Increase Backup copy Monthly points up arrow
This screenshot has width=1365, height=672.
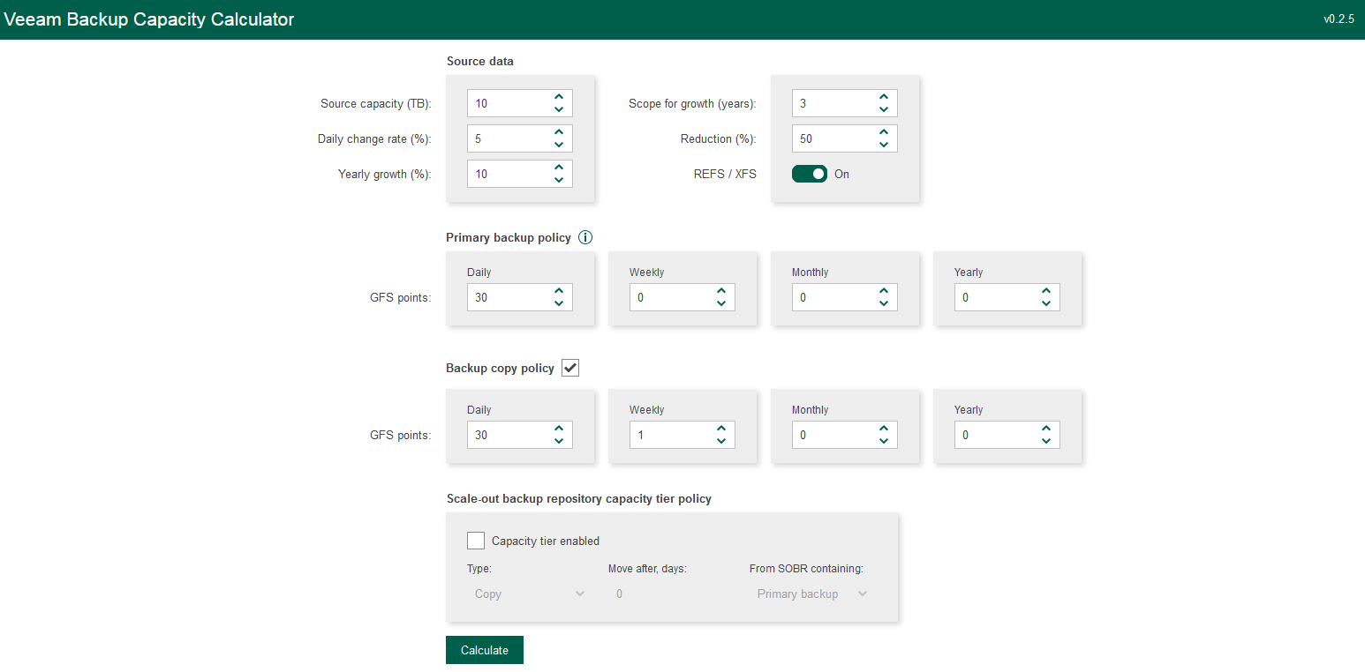click(884, 429)
